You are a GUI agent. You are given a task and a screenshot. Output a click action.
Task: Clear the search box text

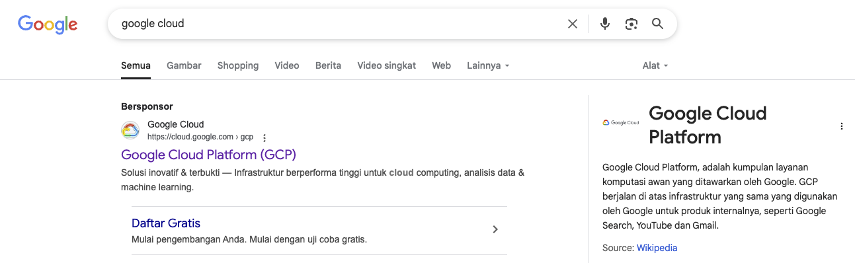(573, 24)
